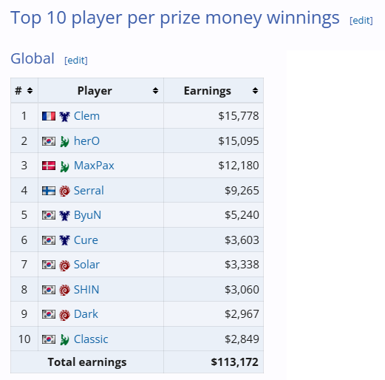Click the French flag beside Clem
Image resolution: width=385 pixels, height=380 pixels.
click(x=49, y=116)
